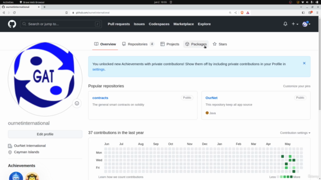Open Codespaces in the header

(159, 24)
